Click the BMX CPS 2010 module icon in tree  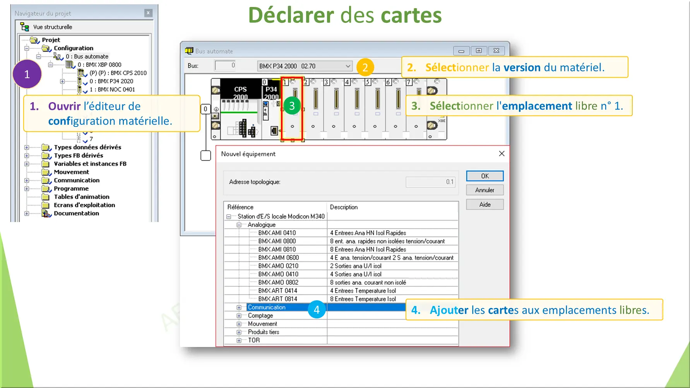pos(80,73)
